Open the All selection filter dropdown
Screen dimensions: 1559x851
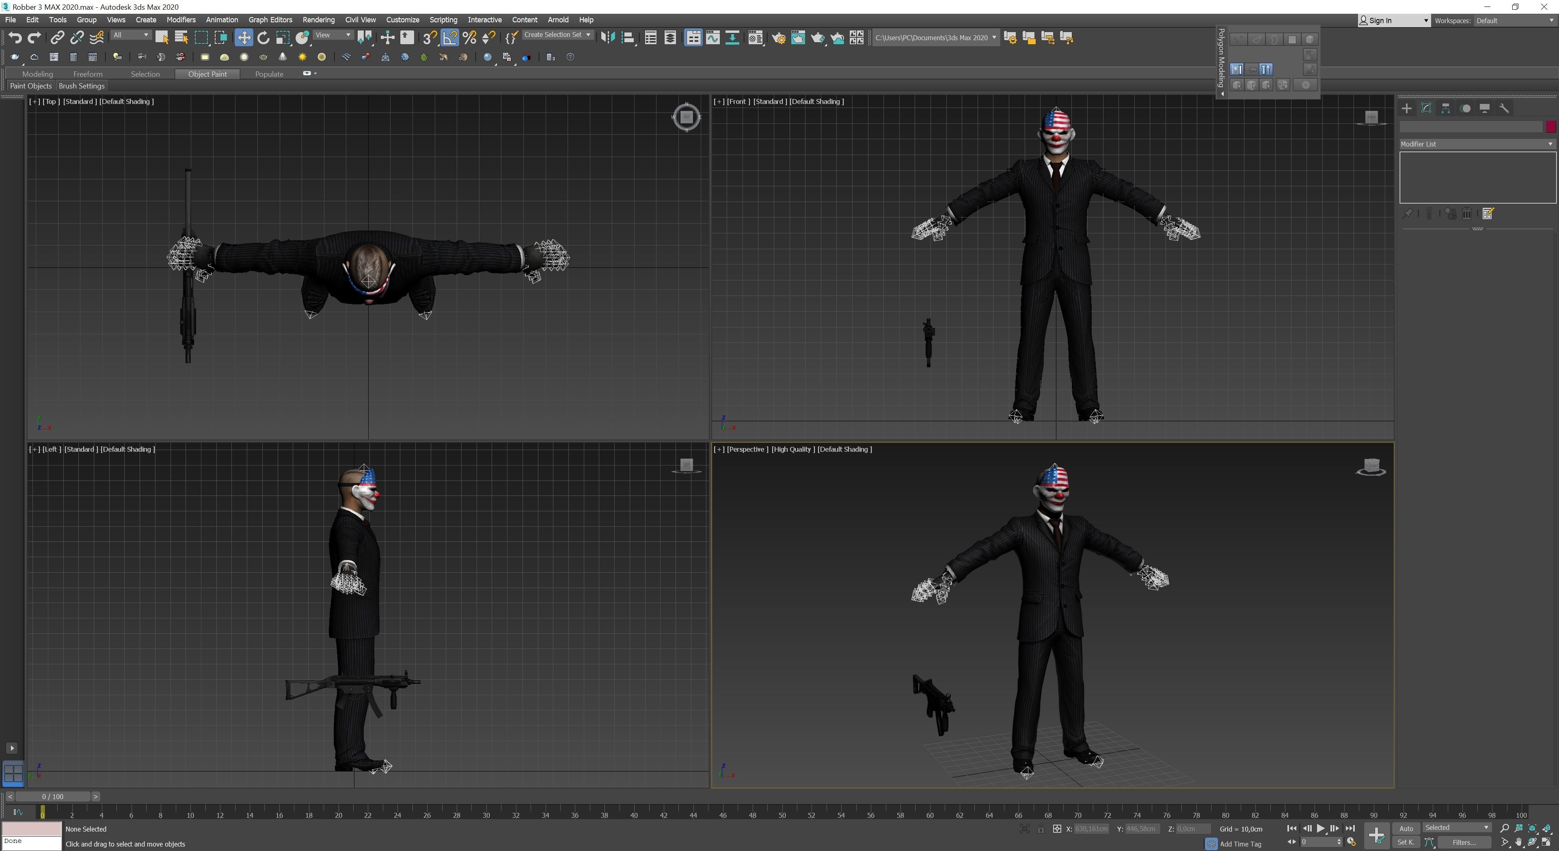tap(131, 35)
